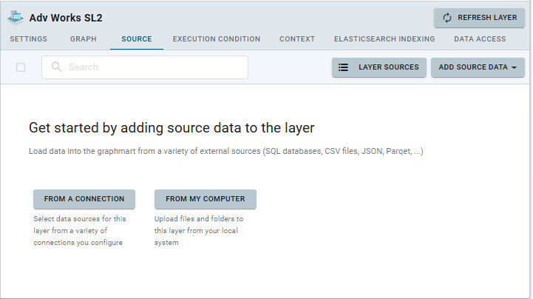Click the magnifying glass search icon

click(57, 67)
